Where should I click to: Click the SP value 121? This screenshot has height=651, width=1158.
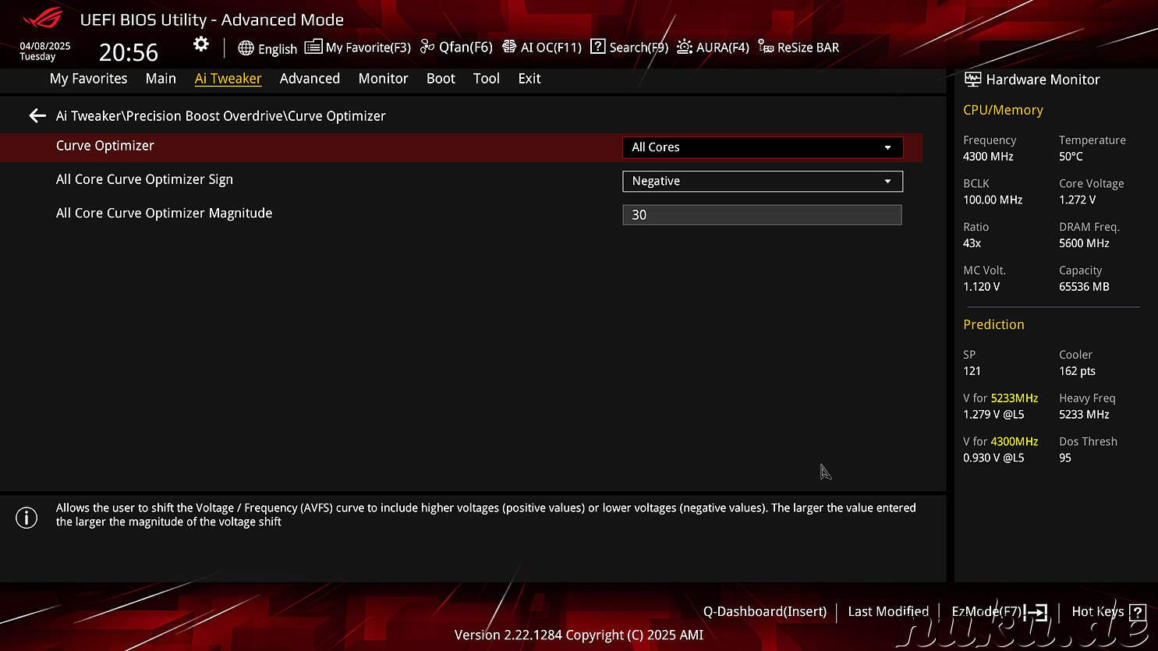972,371
